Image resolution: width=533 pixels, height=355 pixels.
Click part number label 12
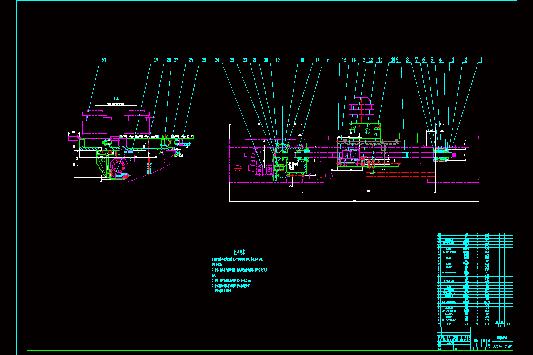coord(370,59)
